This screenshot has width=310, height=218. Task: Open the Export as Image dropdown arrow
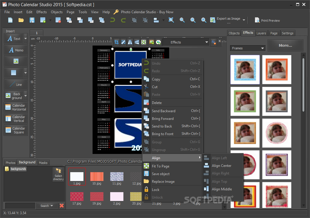click(x=244, y=20)
